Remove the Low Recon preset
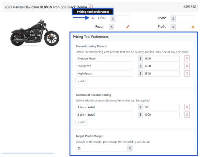 point(187,66)
